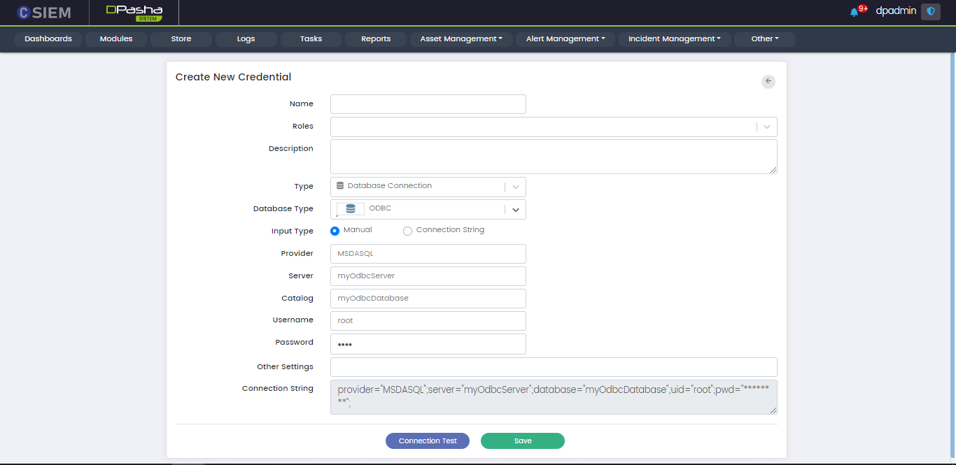Select the Connection String radio option
956x465 pixels.
pos(407,231)
